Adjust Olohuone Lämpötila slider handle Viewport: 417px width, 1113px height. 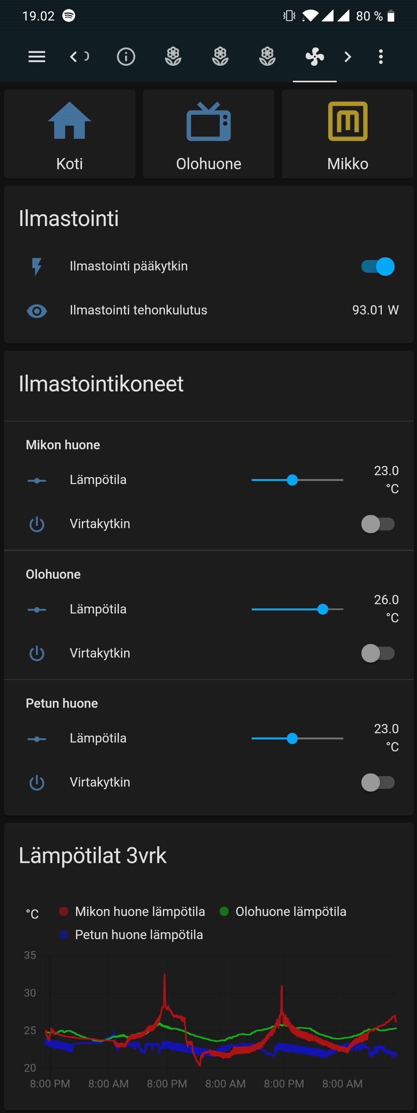[x=322, y=609]
